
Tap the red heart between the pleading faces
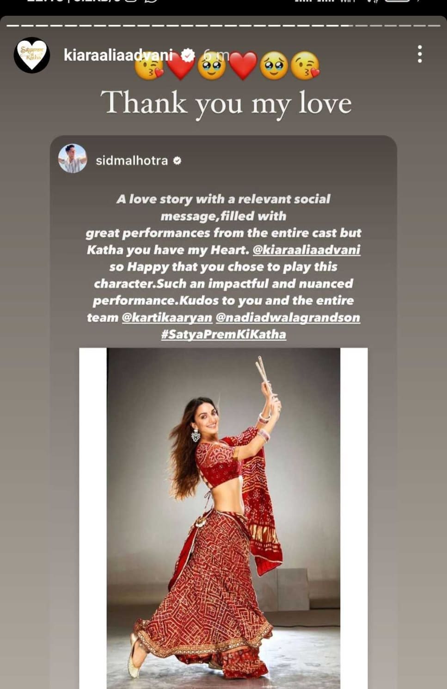(243, 65)
